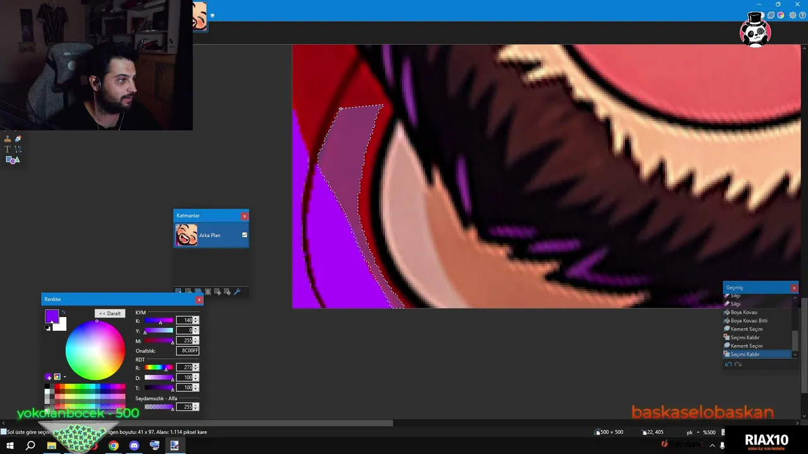Select the Clone Stamp tool
Viewport: 808px width, 454px height.
(8, 139)
